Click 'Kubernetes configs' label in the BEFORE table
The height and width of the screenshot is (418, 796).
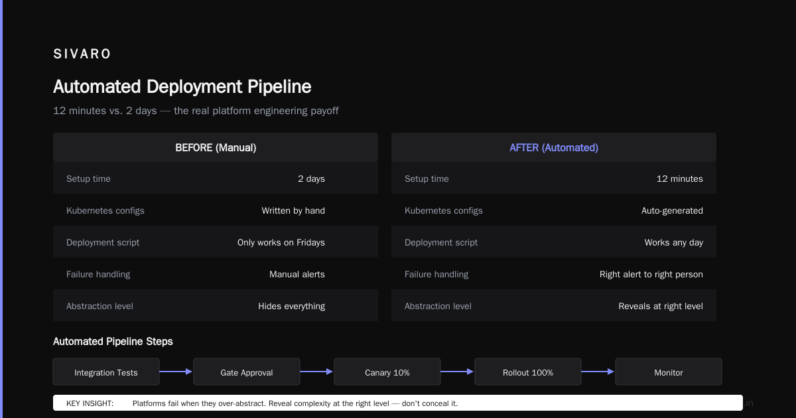(105, 210)
